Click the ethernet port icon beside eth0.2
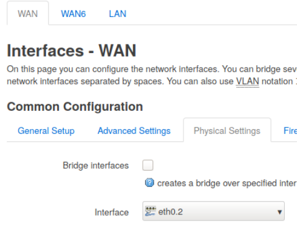 point(151,211)
